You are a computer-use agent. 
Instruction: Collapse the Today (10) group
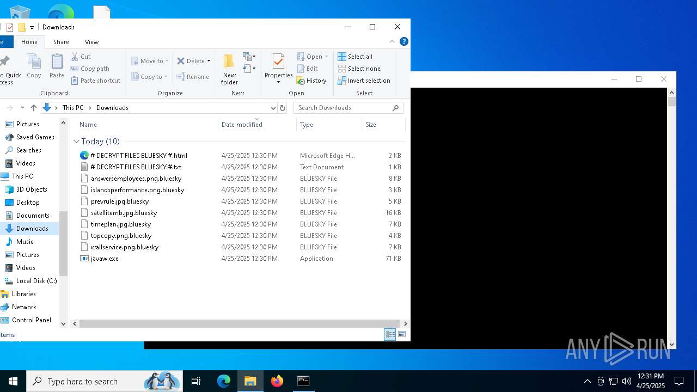(x=76, y=142)
